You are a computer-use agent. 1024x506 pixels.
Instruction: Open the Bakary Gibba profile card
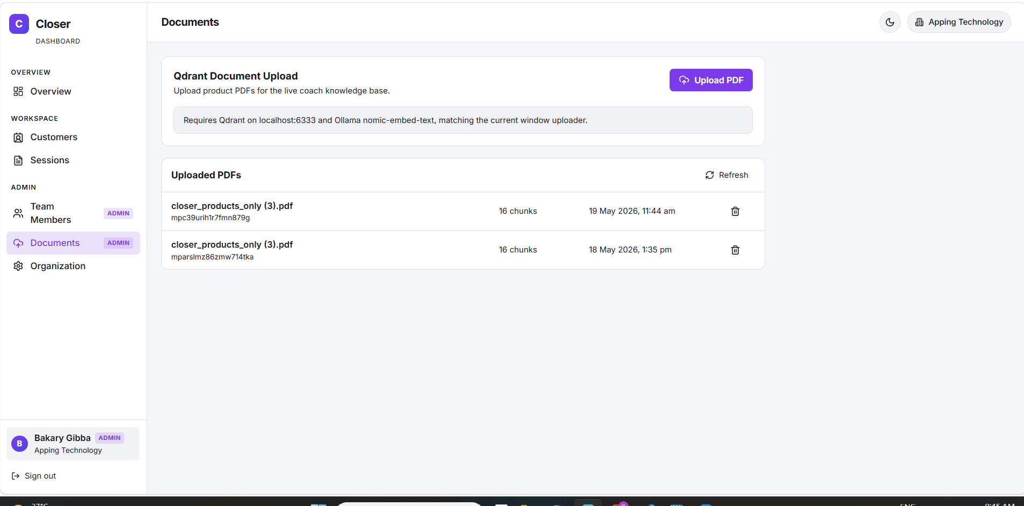pos(73,444)
